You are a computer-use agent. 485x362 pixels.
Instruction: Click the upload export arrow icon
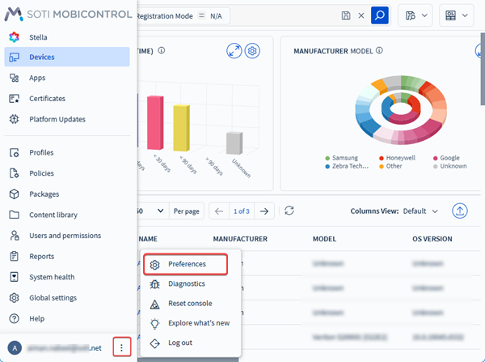[461, 211]
